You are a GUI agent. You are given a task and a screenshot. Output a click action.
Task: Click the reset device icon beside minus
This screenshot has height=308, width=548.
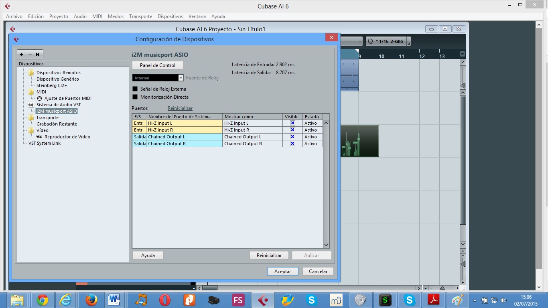point(37,55)
